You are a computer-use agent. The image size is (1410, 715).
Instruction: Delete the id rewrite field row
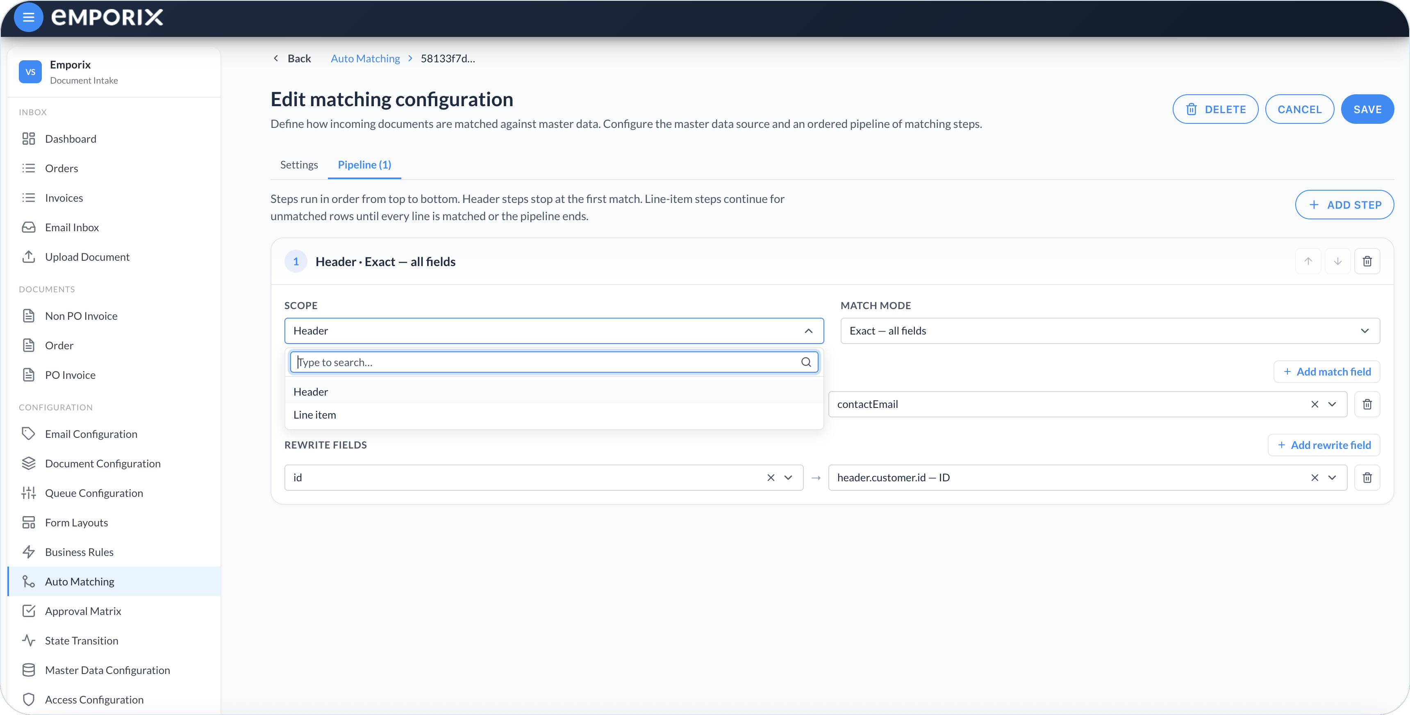pyautogui.click(x=1367, y=477)
